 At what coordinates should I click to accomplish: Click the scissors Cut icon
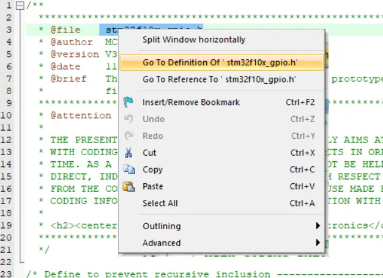pyautogui.click(x=128, y=153)
